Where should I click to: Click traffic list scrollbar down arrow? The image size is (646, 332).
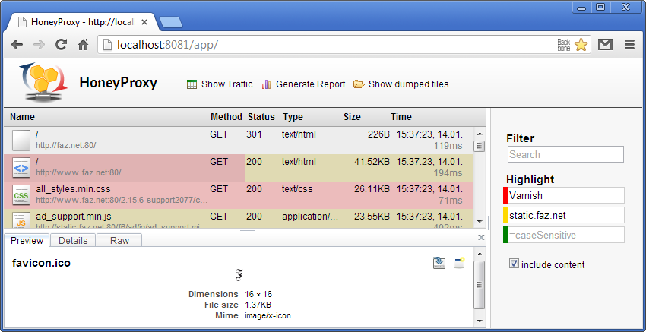point(479,221)
